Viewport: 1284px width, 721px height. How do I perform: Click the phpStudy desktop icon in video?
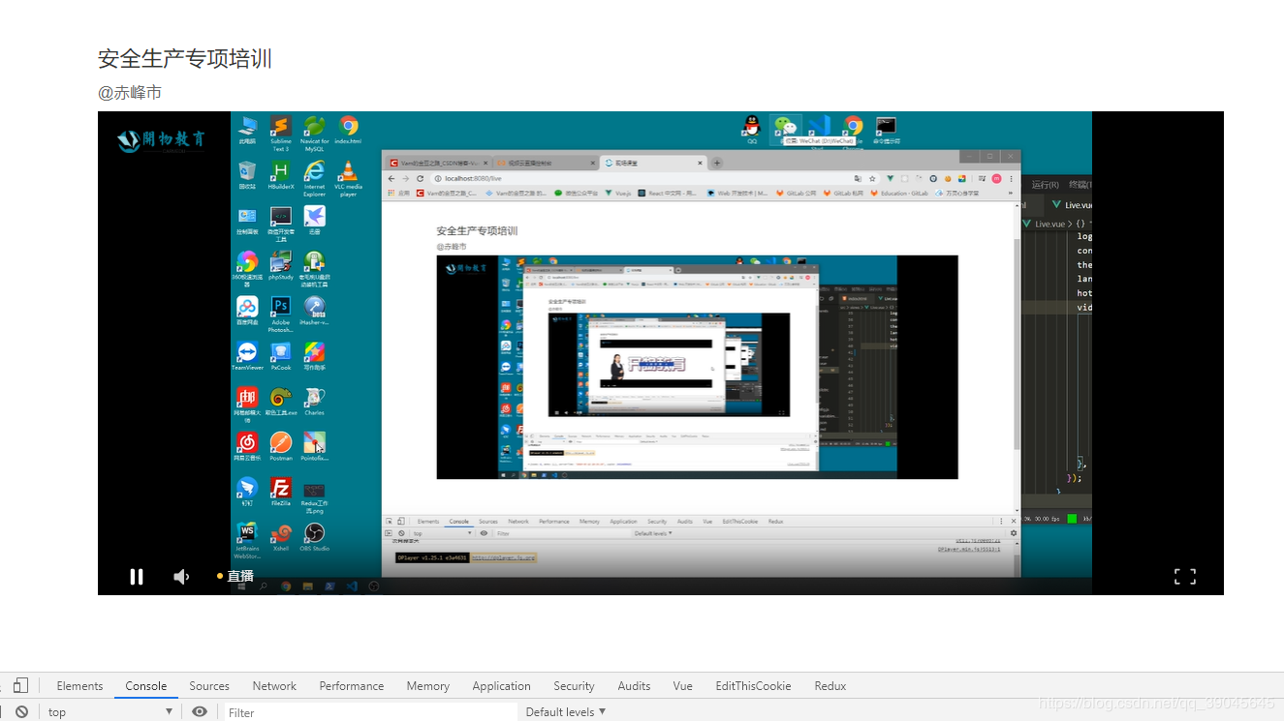(281, 265)
